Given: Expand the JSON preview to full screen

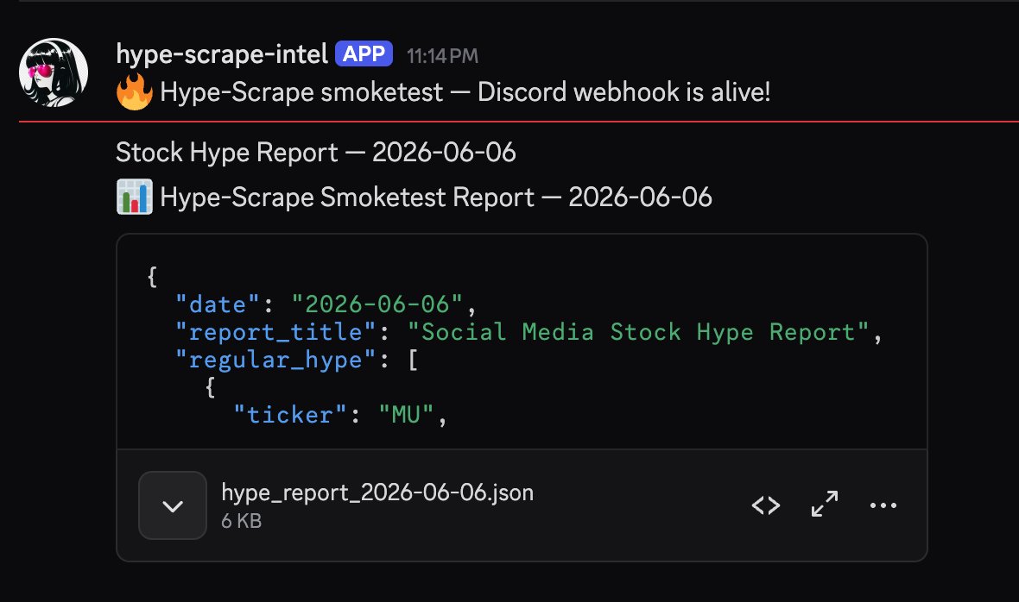Looking at the screenshot, I should click(x=825, y=504).
